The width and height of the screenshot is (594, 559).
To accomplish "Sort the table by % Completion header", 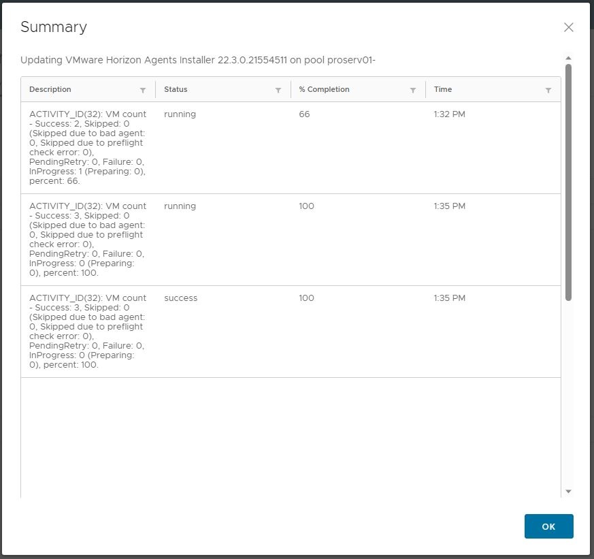I will (x=324, y=89).
